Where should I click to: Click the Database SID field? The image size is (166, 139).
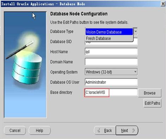pyautogui.click(x=111, y=43)
